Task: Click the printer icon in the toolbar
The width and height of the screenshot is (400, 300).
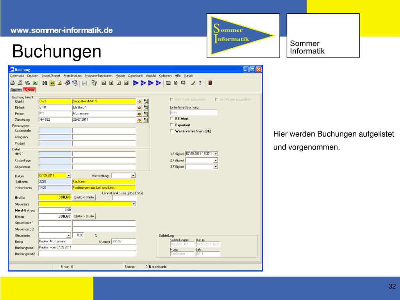Action: tap(12, 83)
